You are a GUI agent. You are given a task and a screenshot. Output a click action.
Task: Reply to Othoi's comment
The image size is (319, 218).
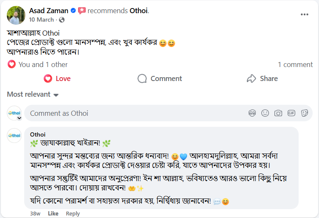[x=73, y=213]
